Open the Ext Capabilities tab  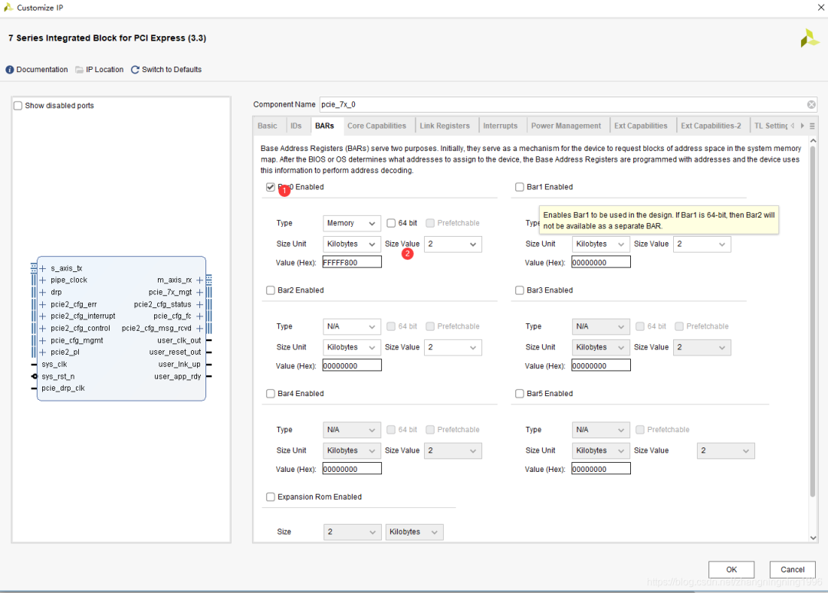(640, 126)
